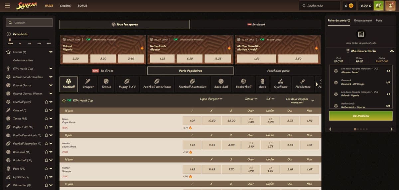Screen dimensions: 399x190
Task: Bet on Spain odds 1.09
Action: 192,121
